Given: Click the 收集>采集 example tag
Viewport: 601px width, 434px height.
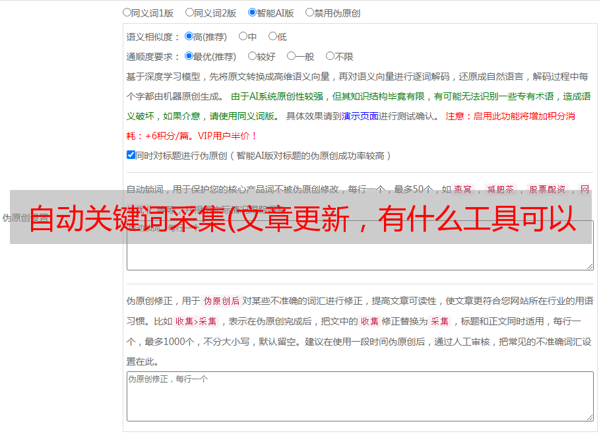Looking at the screenshot, I should click(x=196, y=321).
